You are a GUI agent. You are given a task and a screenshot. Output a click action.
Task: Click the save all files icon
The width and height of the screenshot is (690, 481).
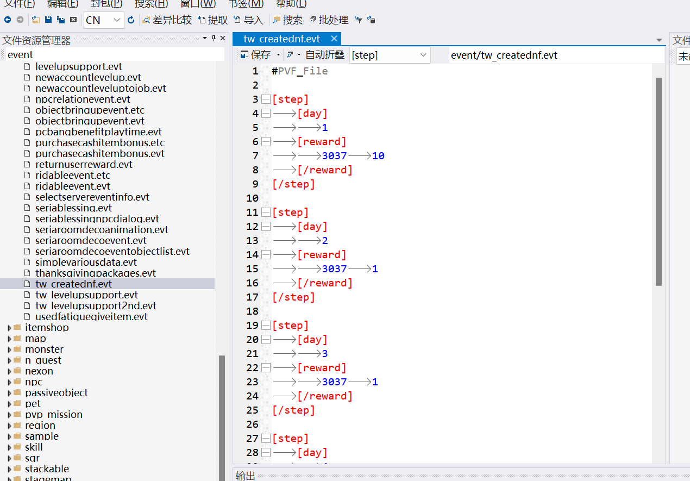click(x=61, y=20)
